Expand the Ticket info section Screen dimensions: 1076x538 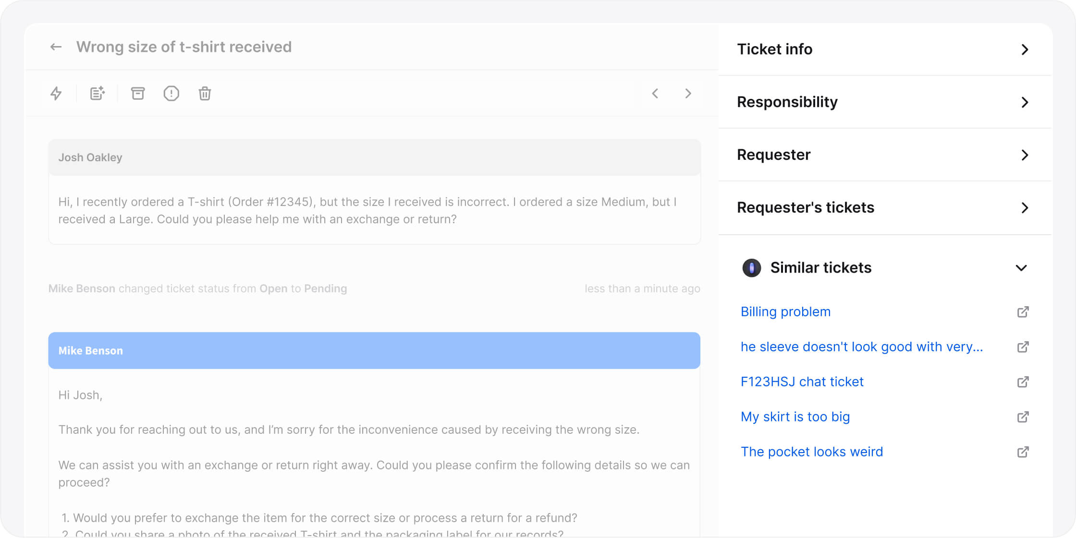(x=1026, y=49)
